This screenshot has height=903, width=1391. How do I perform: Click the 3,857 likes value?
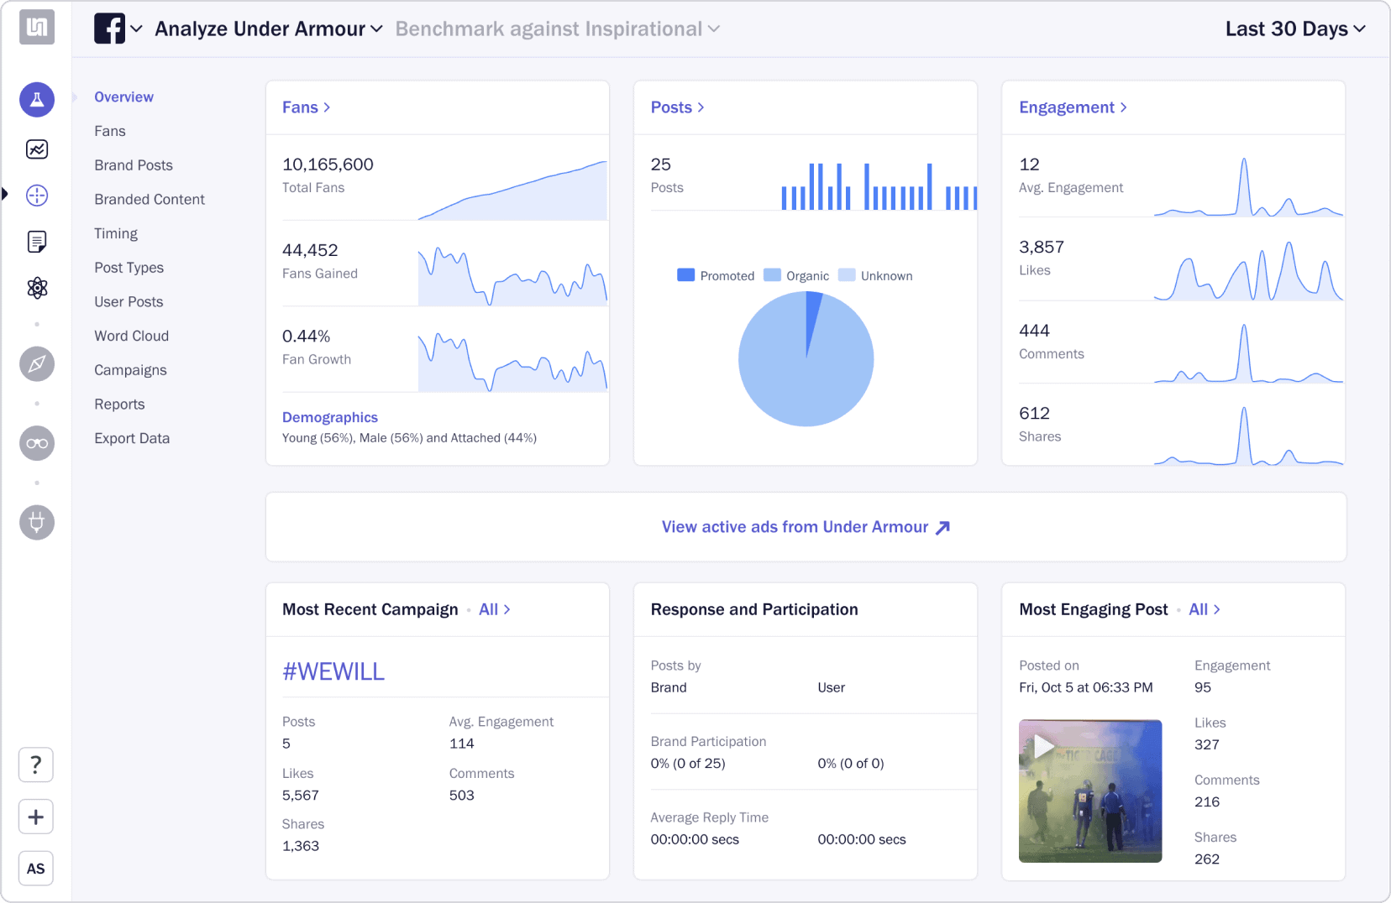coord(1042,247)
